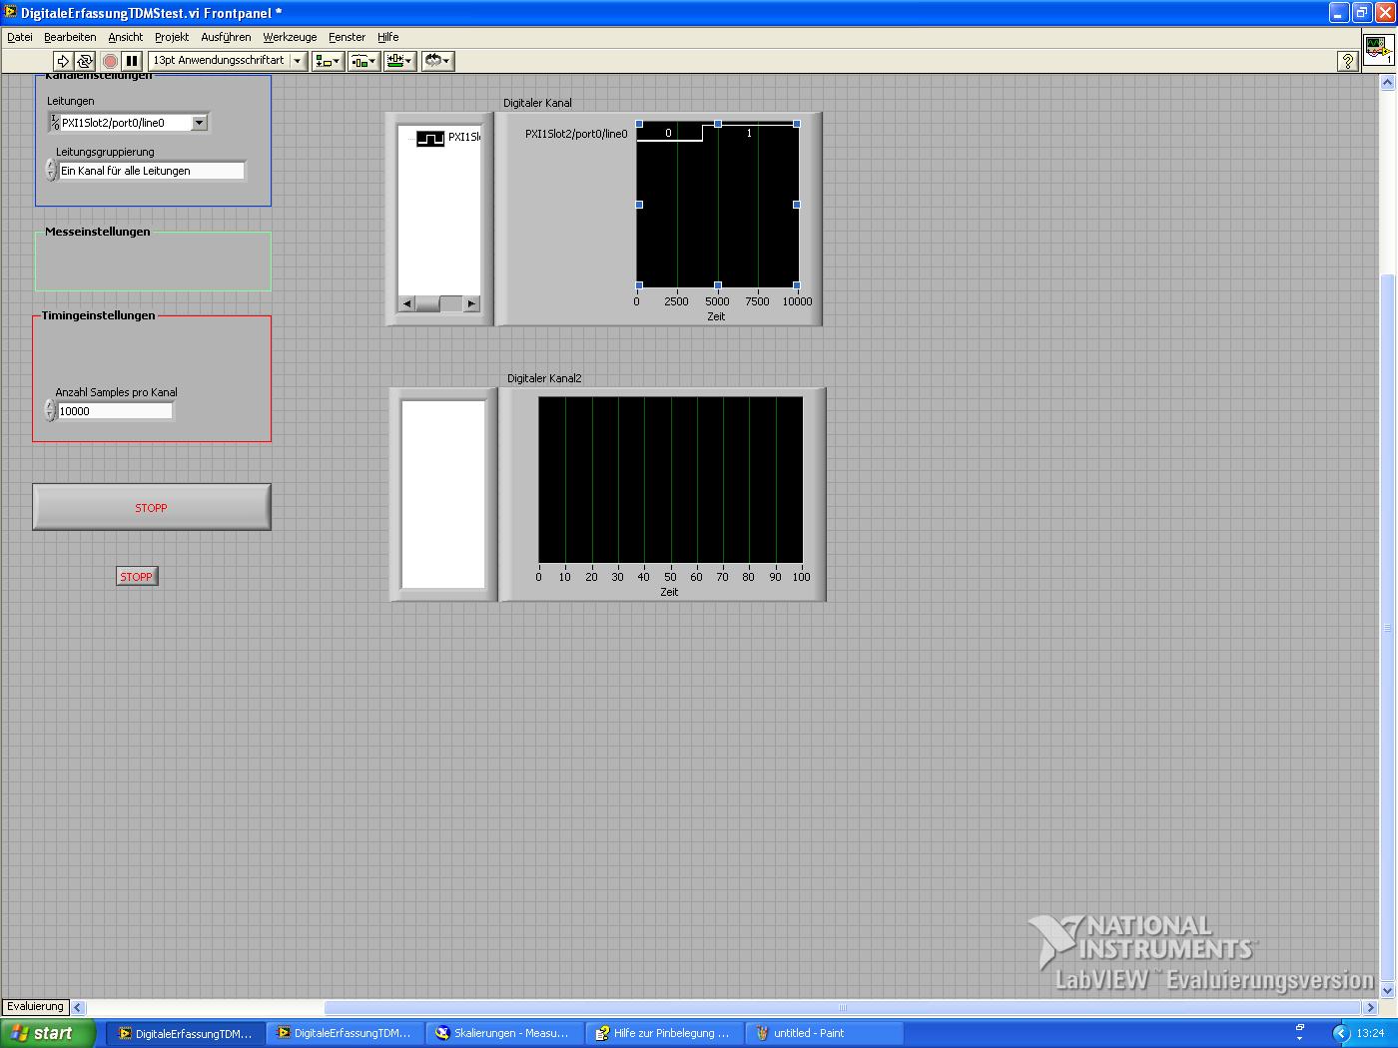Image resolution: width=1398 pixels, height=1048 pixels.
Task: Open the Align Objects toolbar menu
Action: (328, 61)
